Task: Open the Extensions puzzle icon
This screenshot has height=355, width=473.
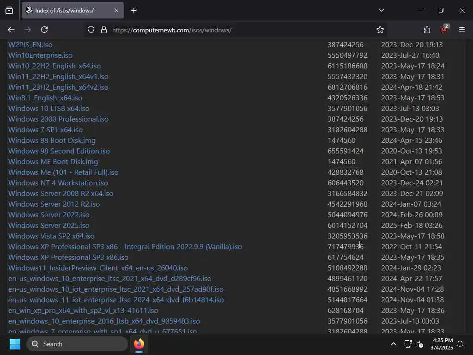Action: point(427,30)
